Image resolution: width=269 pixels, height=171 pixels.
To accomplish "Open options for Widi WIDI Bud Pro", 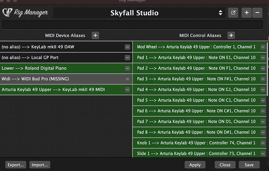I will tap(127, 79).
